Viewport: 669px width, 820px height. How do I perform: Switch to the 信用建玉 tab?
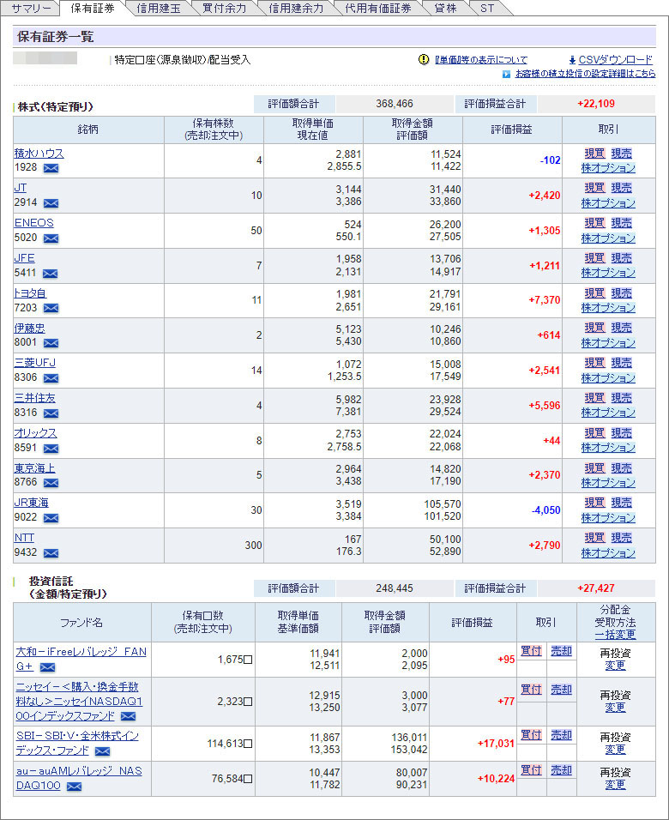tap(158, 9)
